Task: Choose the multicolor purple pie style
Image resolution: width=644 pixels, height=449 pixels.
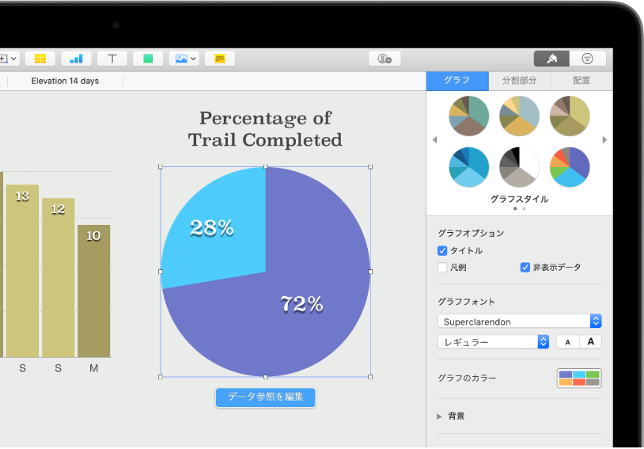Action: tap(570, 167)
